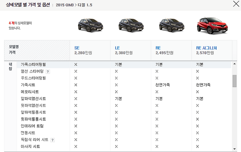Open the RE model link
The width and height of the screenshot is (241, 152).
pos(158,48)
